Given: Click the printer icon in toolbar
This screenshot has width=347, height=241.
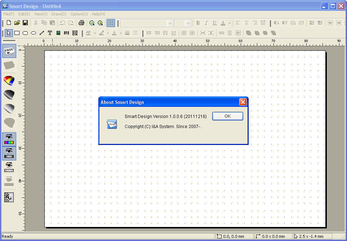Looking at the screenshot, I should point(81,23).
